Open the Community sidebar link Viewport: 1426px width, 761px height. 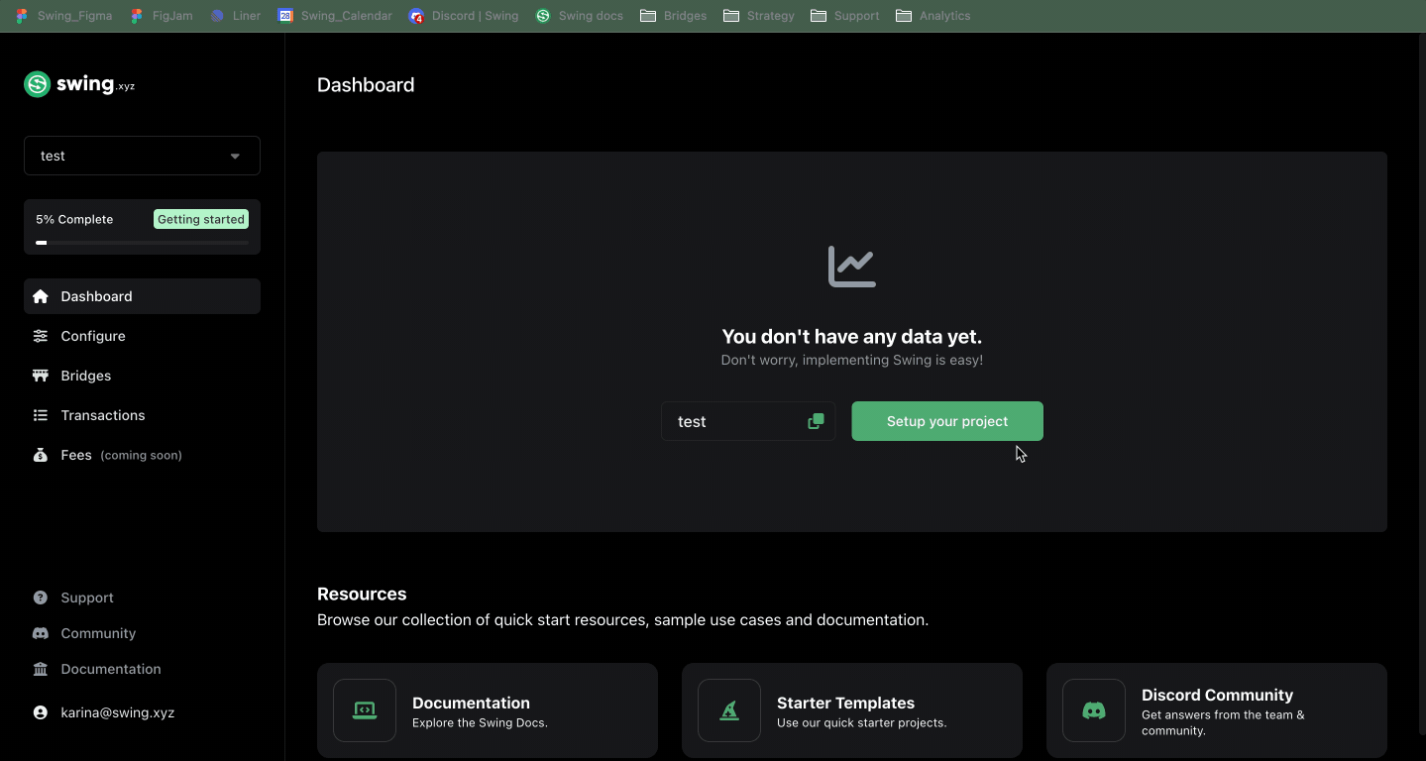pos(98,633)
